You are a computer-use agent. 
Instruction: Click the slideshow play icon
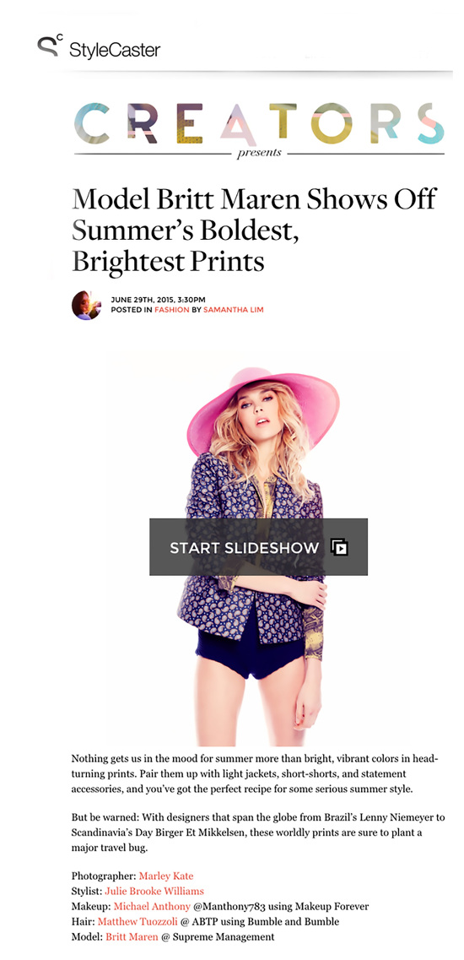pos(339,547)
